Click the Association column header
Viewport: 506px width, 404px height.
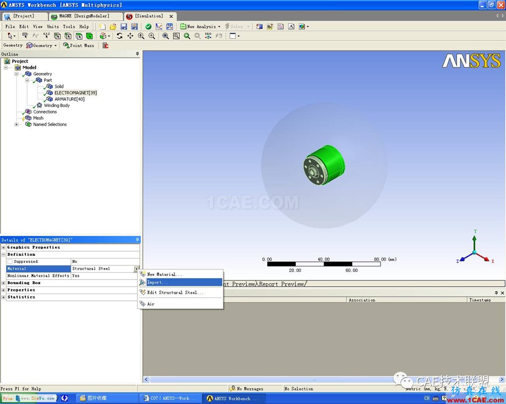(x=406, y=300)
